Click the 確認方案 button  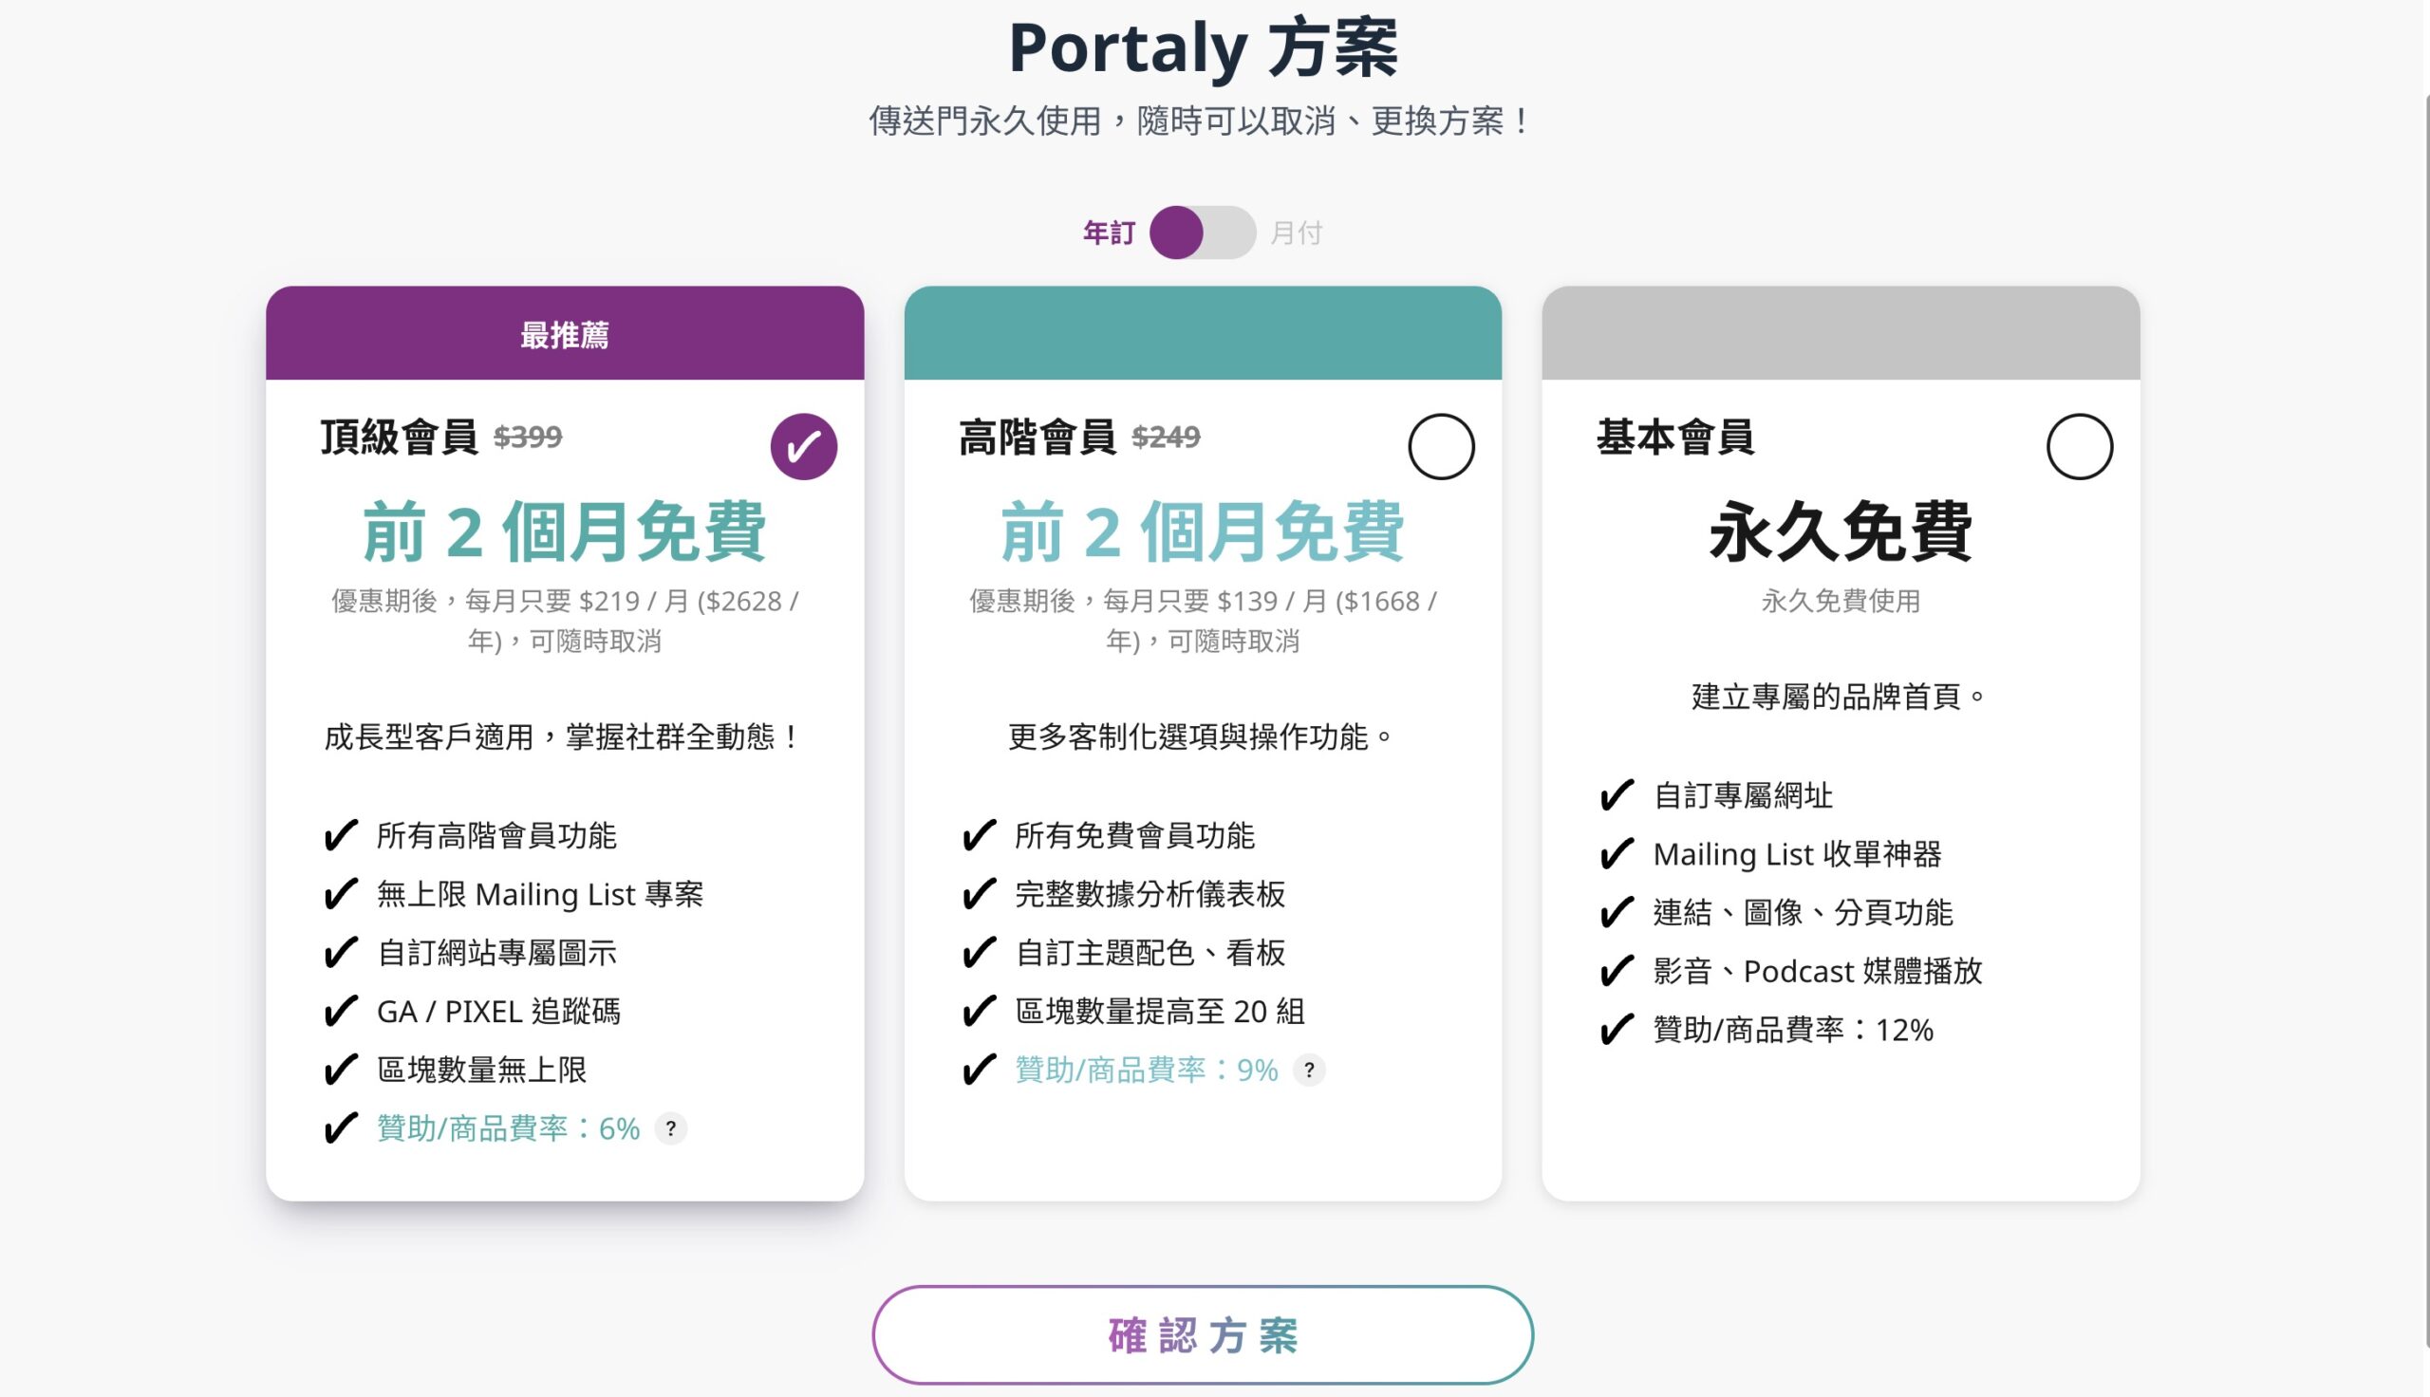pos(1203,1334)
